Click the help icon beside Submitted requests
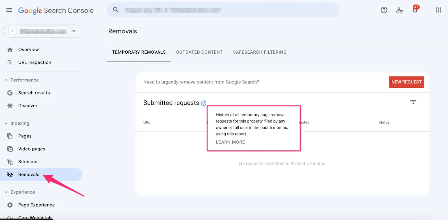Viewport: 448px width, 220px height. 204,103
